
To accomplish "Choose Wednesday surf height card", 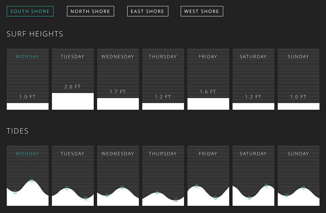I will 118,79.
